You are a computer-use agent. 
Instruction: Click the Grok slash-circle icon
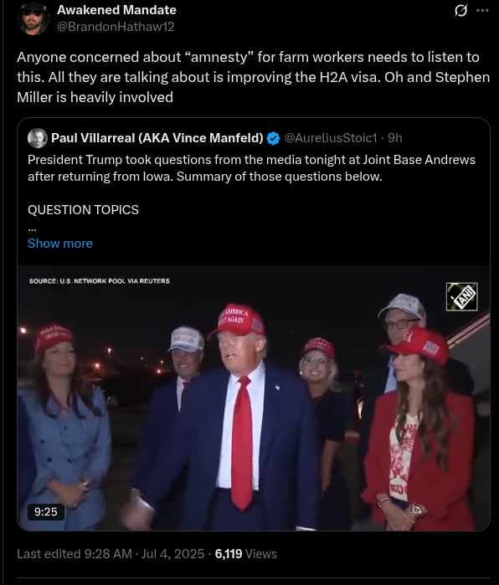460,10
